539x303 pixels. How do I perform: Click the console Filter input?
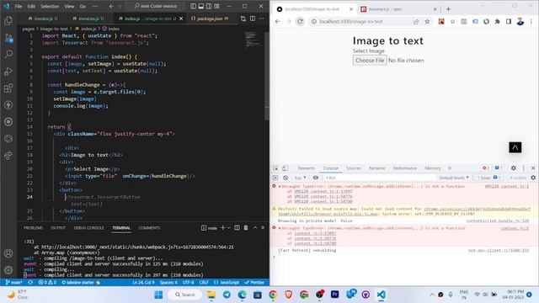380,178
